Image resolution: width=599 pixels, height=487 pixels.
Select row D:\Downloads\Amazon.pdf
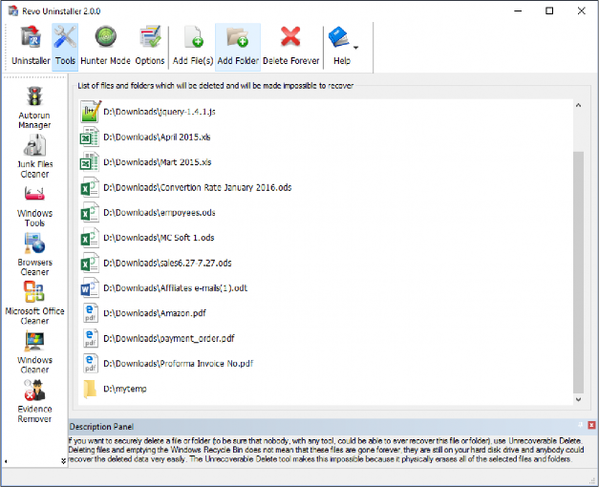coord(326,313)
